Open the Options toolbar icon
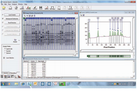Screen dimensions: 139x92 coord(46,8)
